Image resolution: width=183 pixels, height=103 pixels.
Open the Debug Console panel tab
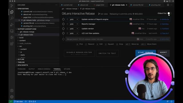pos(44,69)
